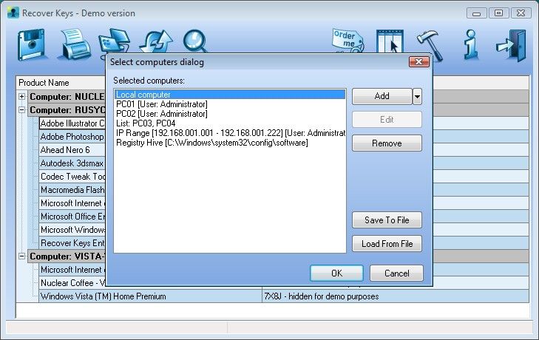Viewport: 539px width, 340px height.
Task: Confirm the dialog with OK
Action: click(336, 273)
